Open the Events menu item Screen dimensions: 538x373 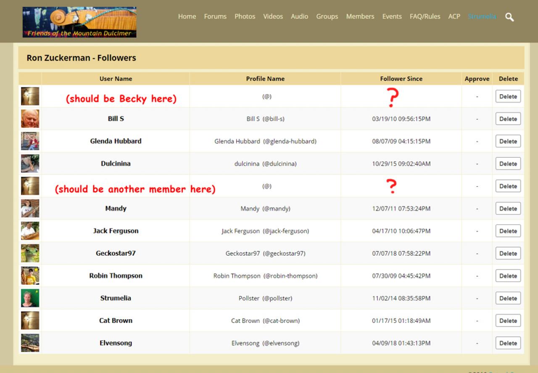point(392,16)
